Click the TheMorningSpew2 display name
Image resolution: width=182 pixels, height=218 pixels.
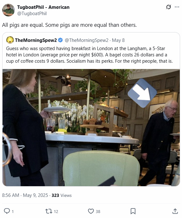click(x=36, y=40)
